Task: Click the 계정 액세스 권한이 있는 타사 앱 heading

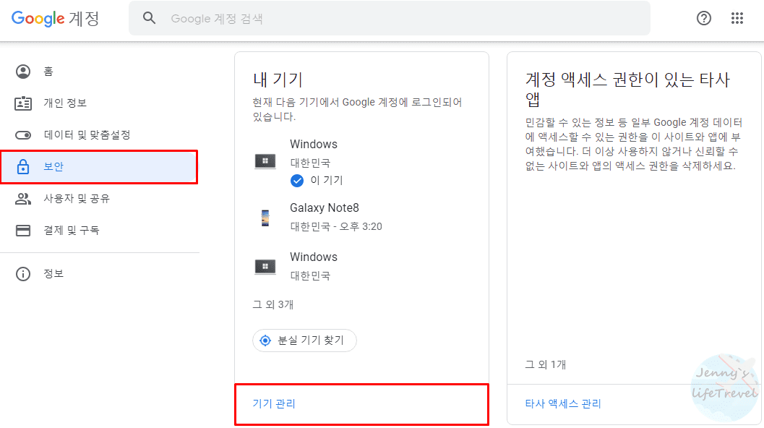Action: tap(627, 89)
